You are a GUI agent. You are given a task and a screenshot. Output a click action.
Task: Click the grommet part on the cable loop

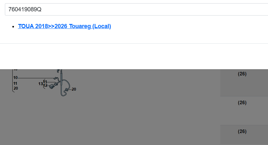click(66, 90)
